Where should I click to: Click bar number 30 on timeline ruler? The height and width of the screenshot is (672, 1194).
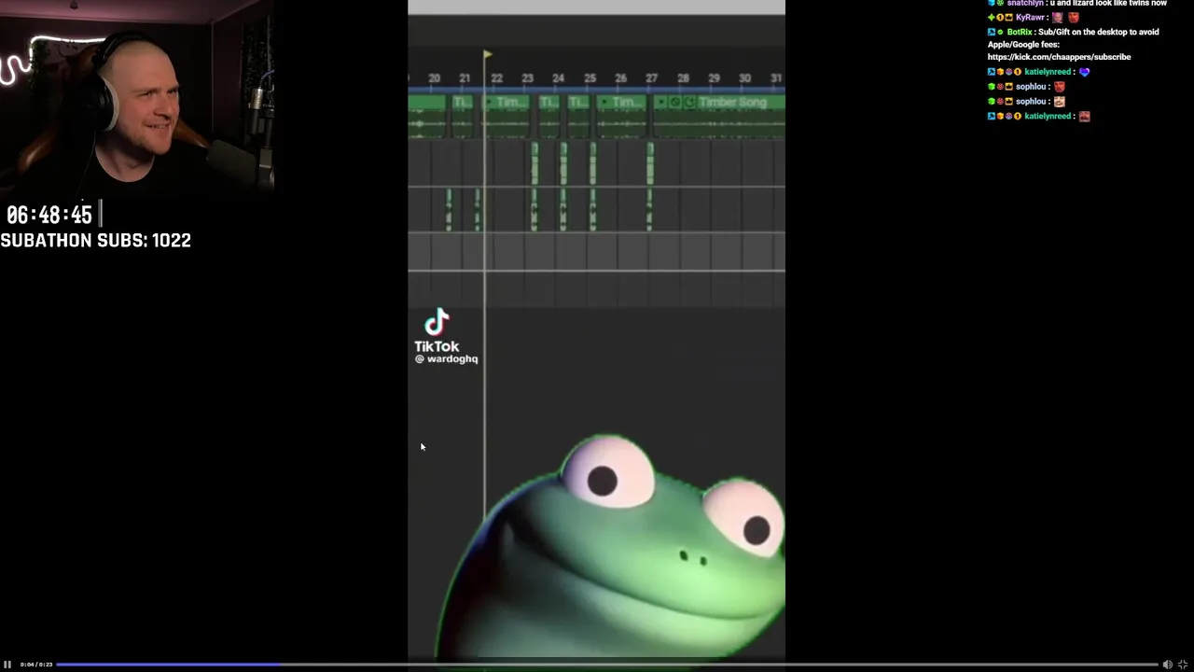744,78
